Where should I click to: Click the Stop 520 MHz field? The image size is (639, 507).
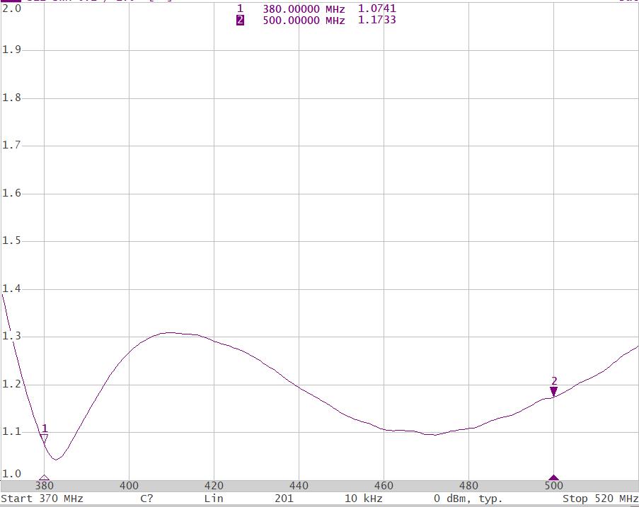click(x=600, y=499)
